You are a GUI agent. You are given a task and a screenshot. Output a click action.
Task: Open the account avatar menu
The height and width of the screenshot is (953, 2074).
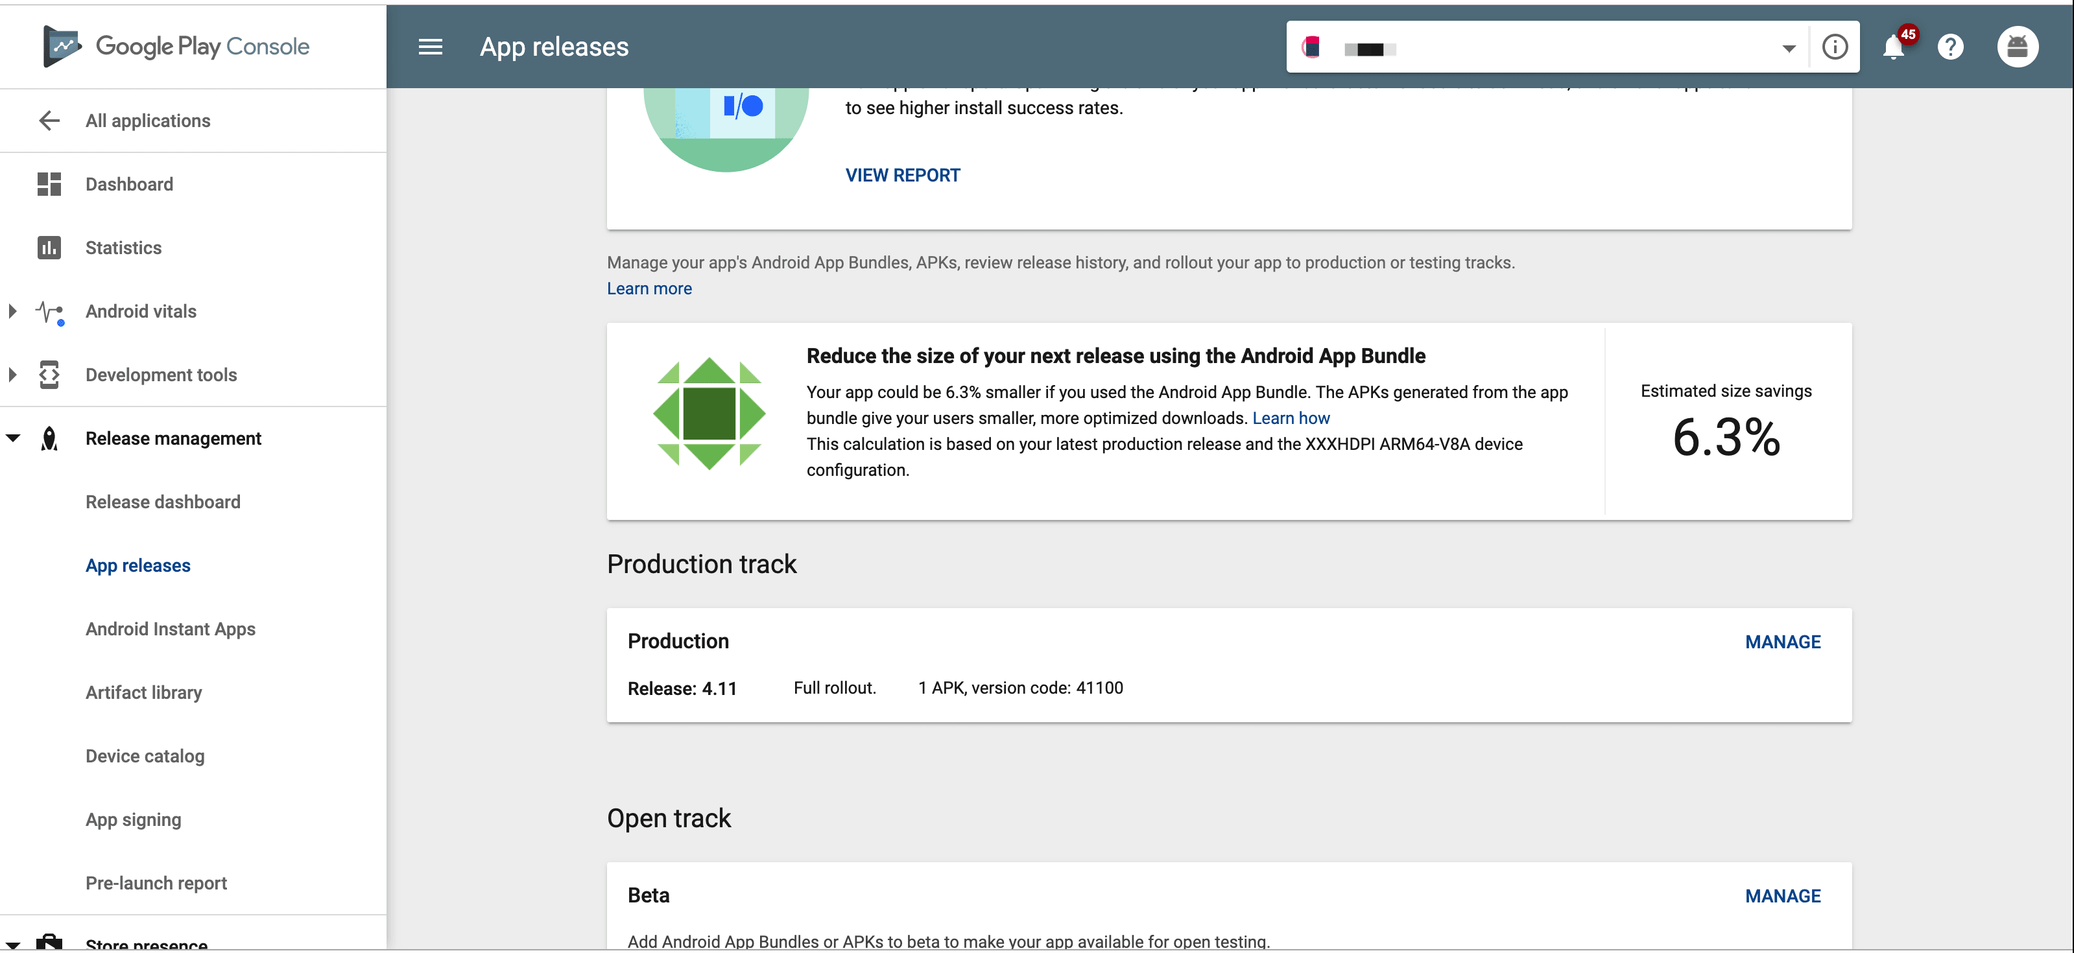[2017, 47]
